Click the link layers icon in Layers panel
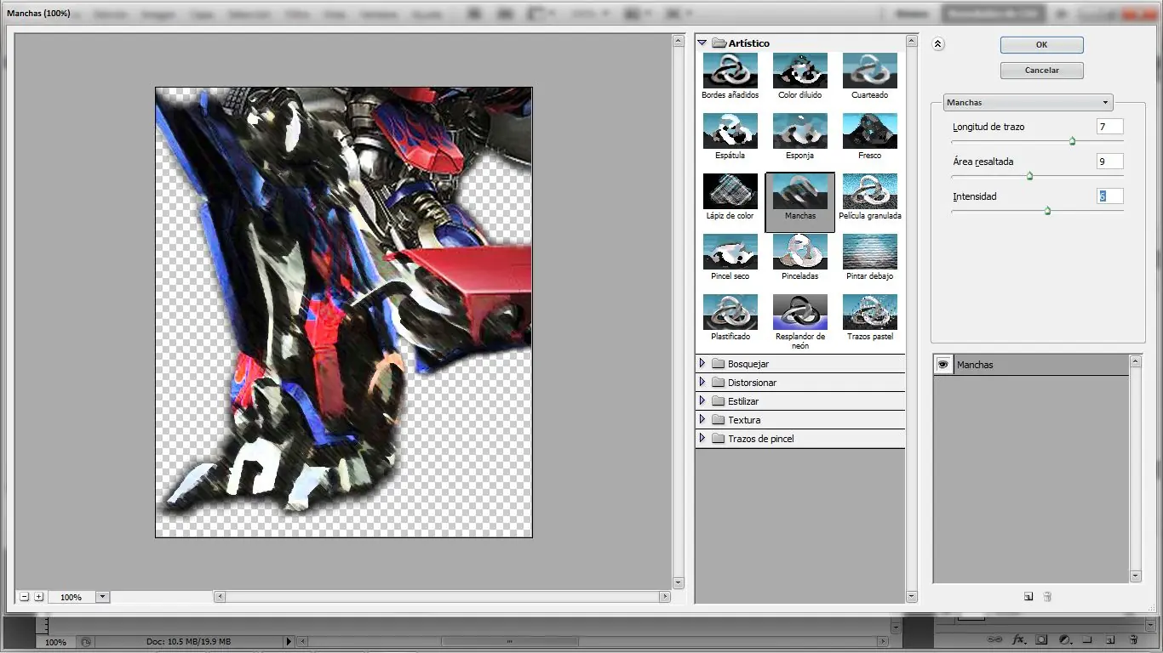The height and width of the screenshot is (653, 1163). click(x=994, y=639)
